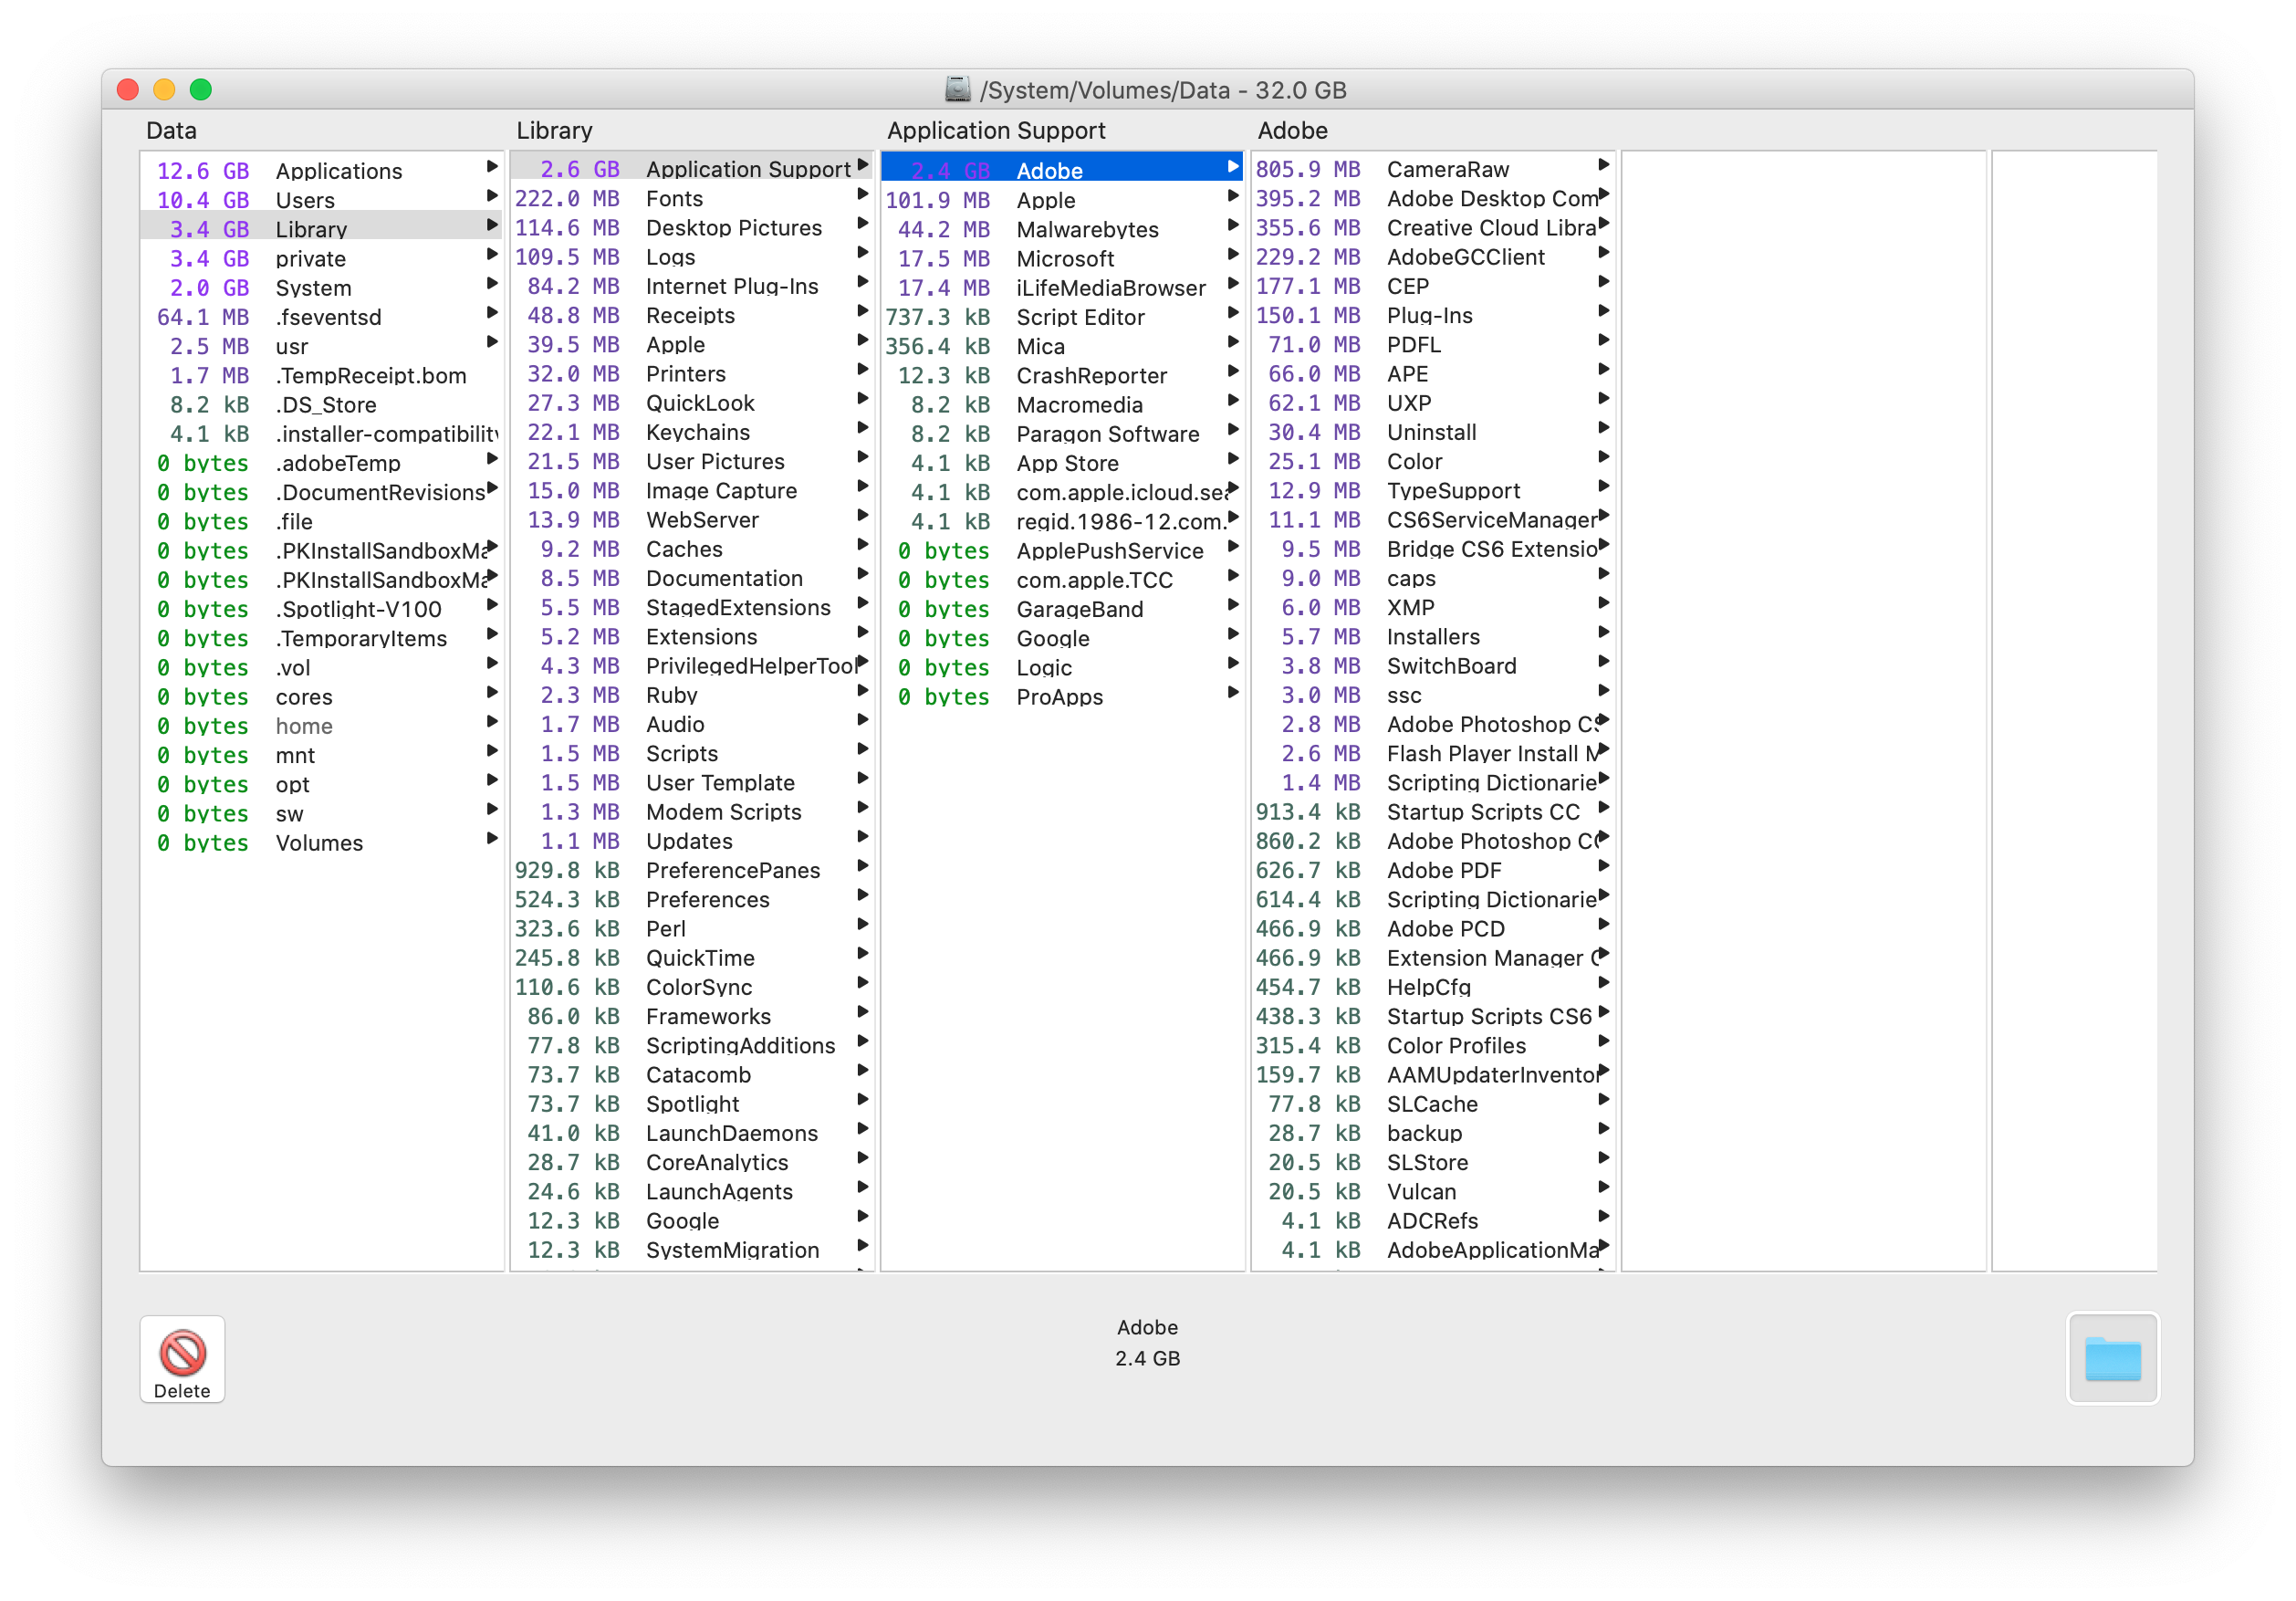Image resolution: width=2296 pixels, height=1601 pixels.
Task: Click the Adobe column header
Action: [x=1292, y=130]
